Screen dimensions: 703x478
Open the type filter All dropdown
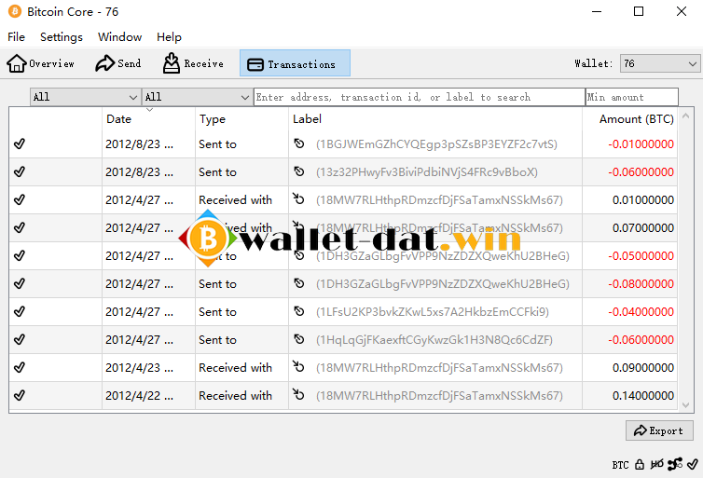tap(197, 97)
